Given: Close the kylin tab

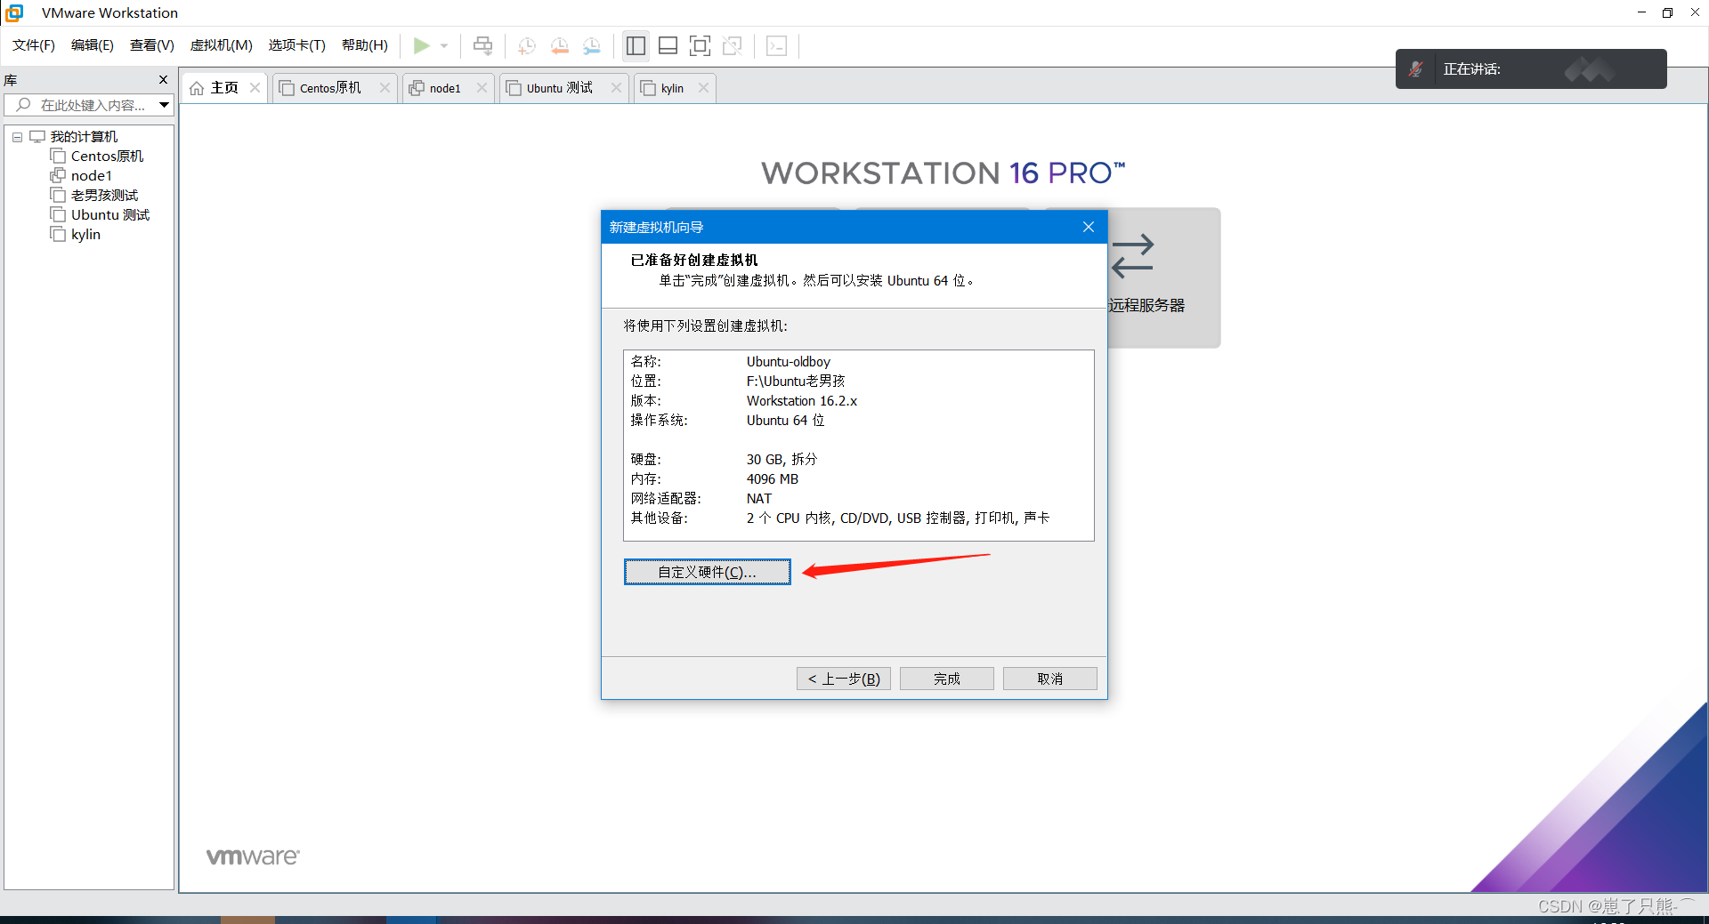Looking at the screenshot, I should coord(703,87).
